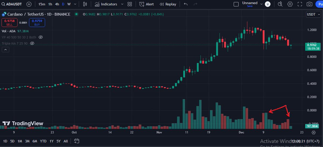Select the 15m timeframe
Image resolution: width=323 pixels, height=147 pixels.
click(x=42, y=4)
